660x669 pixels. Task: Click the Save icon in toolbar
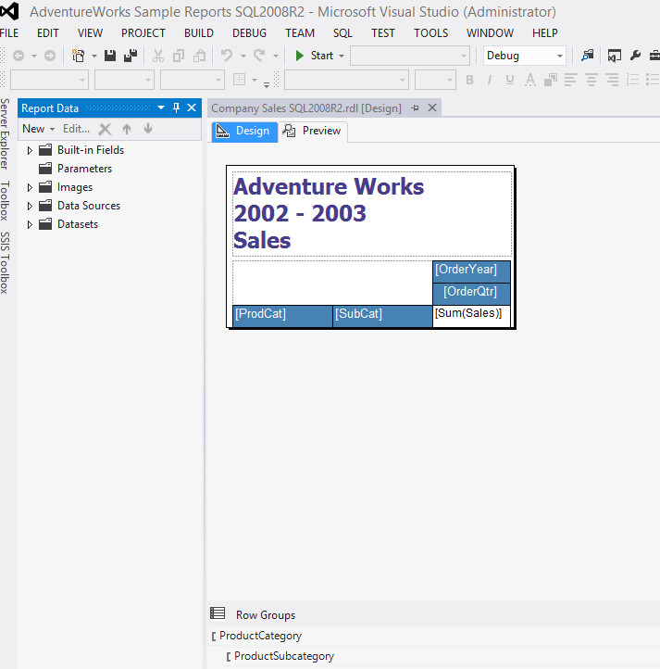[x=110, y=56]
